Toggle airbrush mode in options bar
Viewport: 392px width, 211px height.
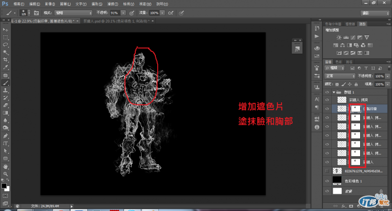pos(171,13)
